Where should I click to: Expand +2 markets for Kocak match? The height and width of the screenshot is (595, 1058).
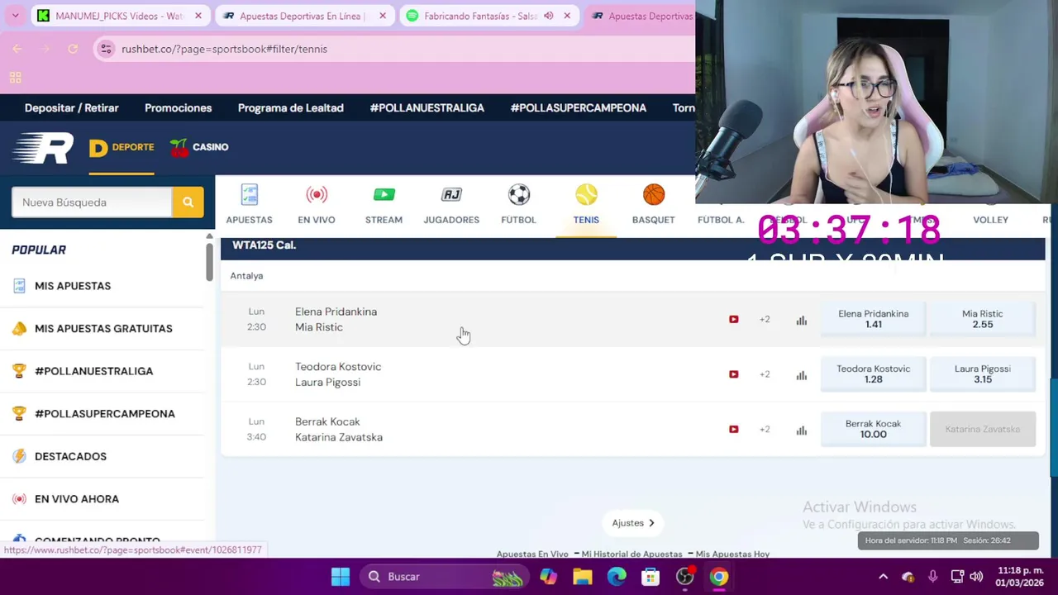pyautogui.click(x=765, y=430)
